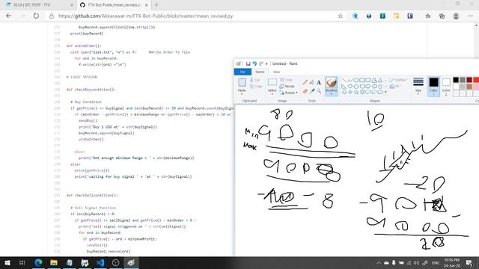Select the Pencil tool in Paint
This screenshot has width=479, height=269.
pyautogui.click(x=305, y=82)
